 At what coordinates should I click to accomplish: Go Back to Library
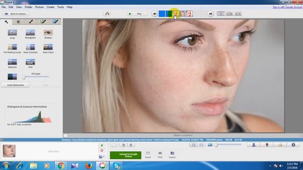(16, 14)
